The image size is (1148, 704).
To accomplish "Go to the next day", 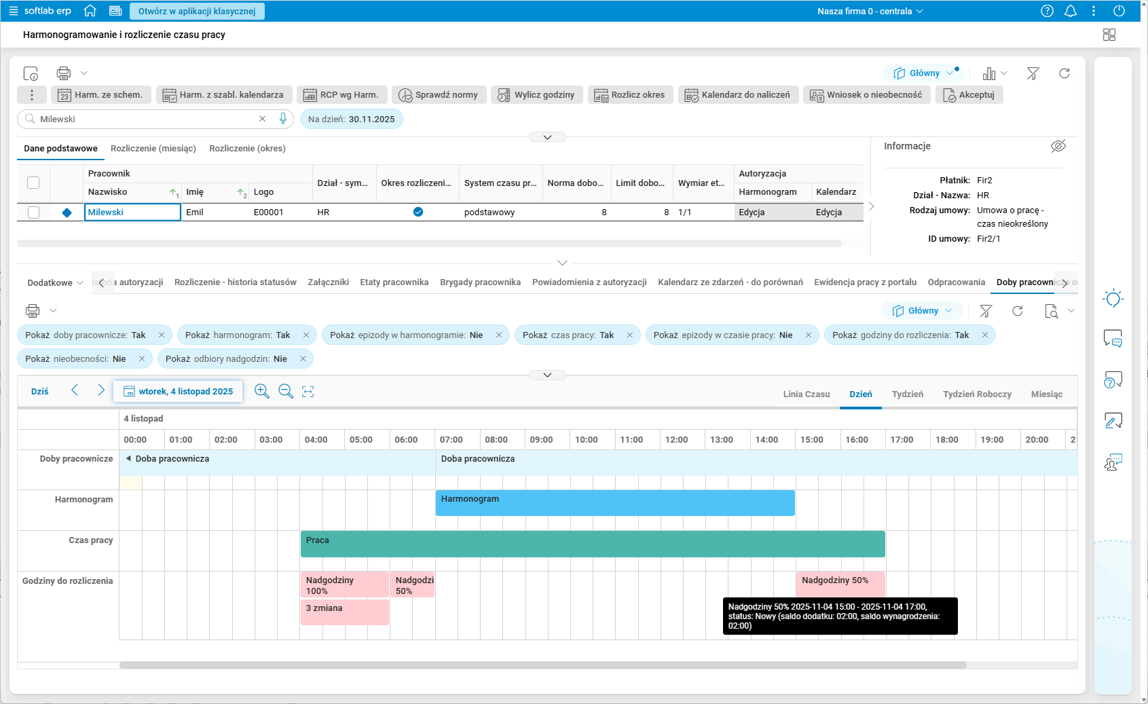I will [101, 390].
